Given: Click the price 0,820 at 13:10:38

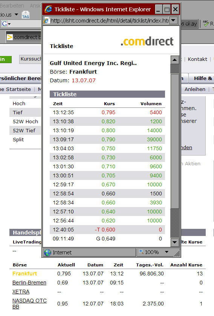Looking at the screenshot, I should pos(108,121).
